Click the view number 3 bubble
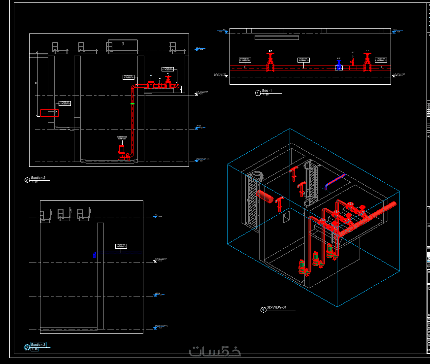 (27, 347)
